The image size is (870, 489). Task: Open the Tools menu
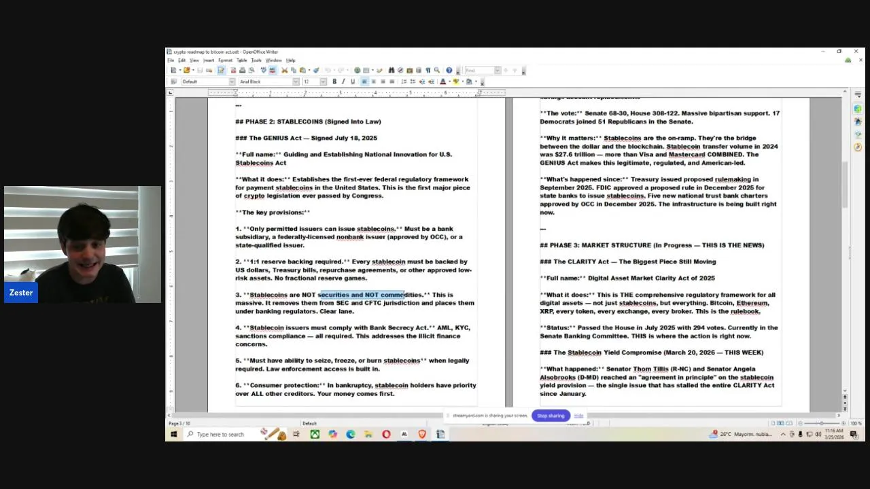click(x=256, y=60)
